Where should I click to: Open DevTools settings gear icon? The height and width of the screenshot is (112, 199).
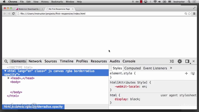pos(180,61)
